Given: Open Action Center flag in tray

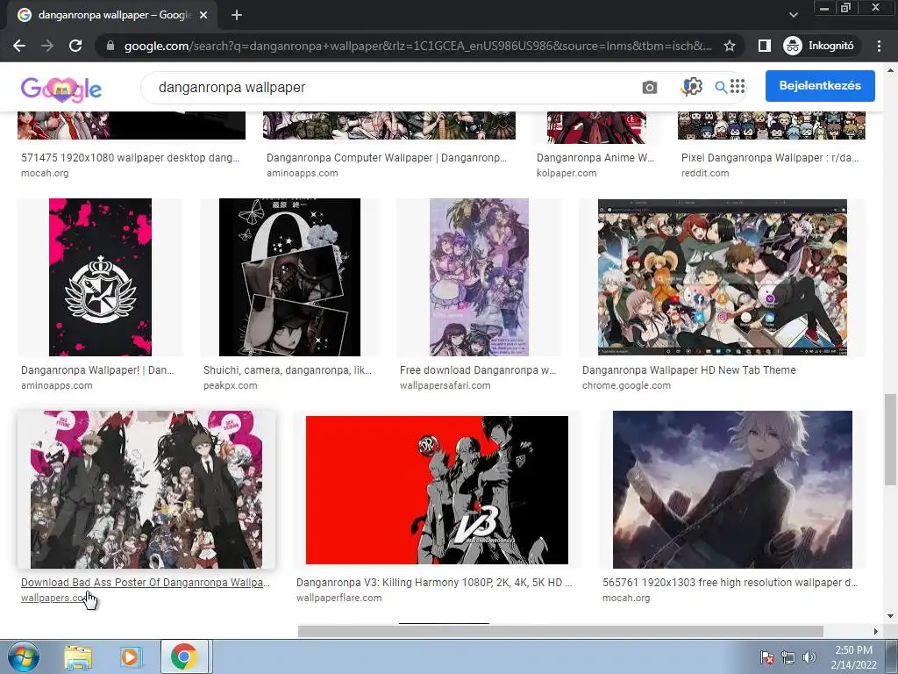Looking at the screenshot, I should click(x=766, y=657).
